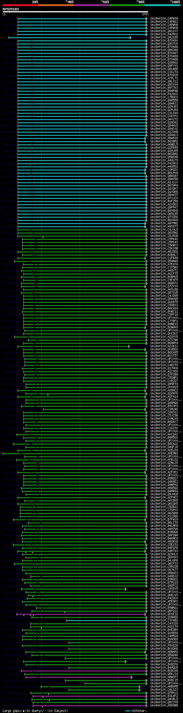The width and height of the screenshot is (183, 713).
Task: Open UniRef100_C3Y5B0 alignment entry
Action: (164, 268)
